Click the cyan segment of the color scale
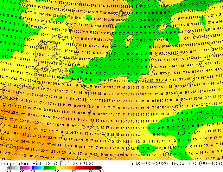223x172 pixels. [43, 167]
